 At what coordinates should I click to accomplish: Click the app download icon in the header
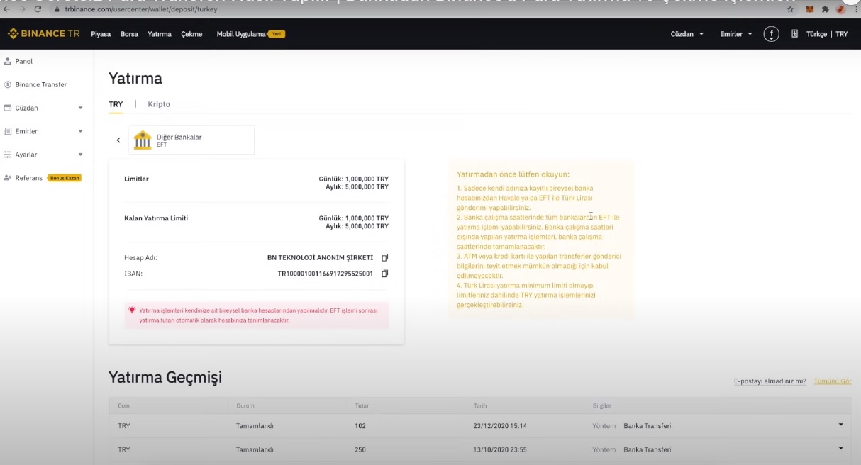click(794, 34)
